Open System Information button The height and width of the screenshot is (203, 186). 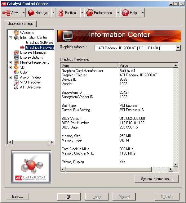[157, 179]
